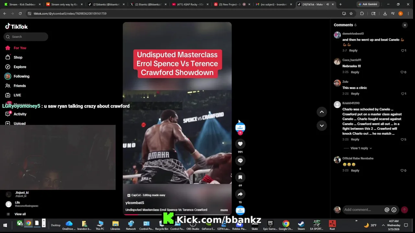Switch to the (no subject) Gmail tab

274,5
